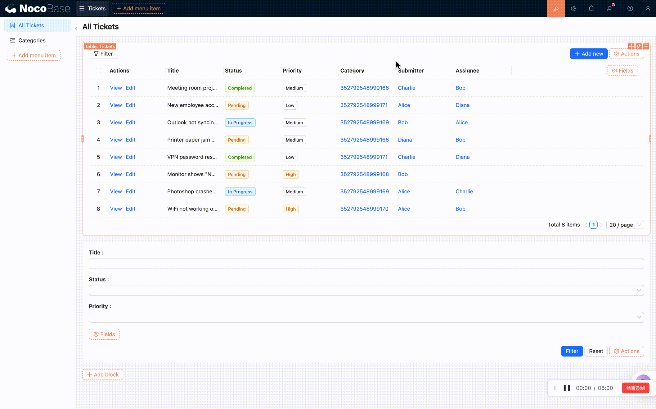Open the settings gear in top bar
This screenshot has width=656, height=409.
(x=574, y=9)
